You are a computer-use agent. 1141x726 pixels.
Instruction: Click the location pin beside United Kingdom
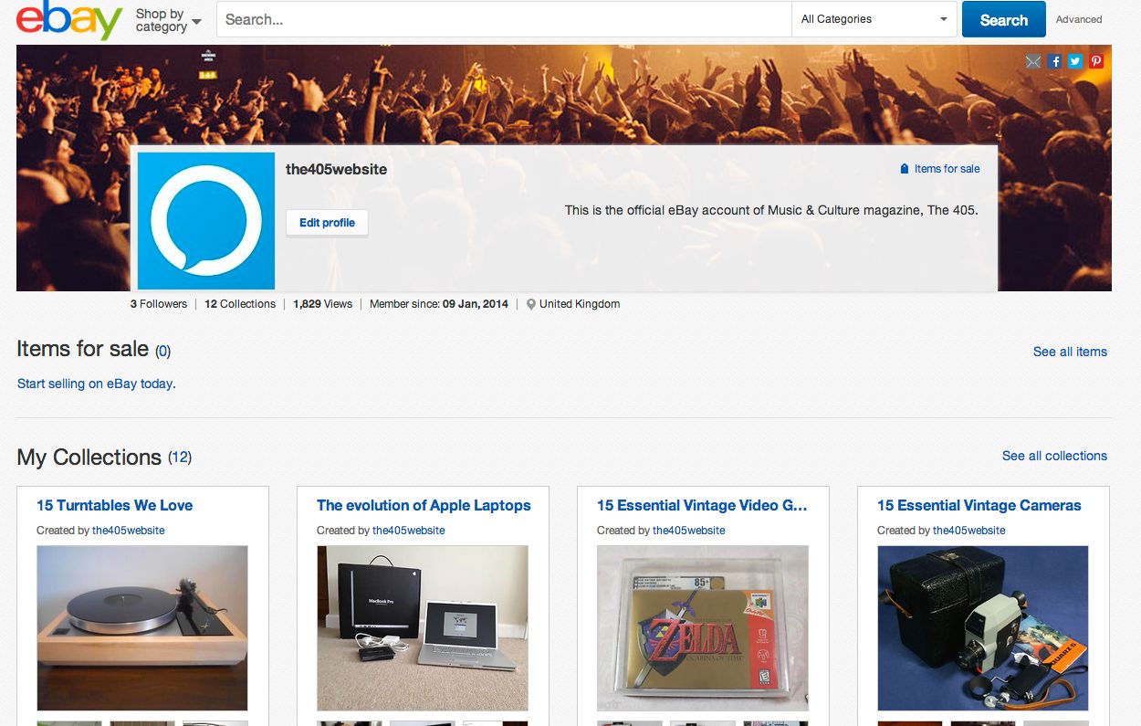(531, 304)
